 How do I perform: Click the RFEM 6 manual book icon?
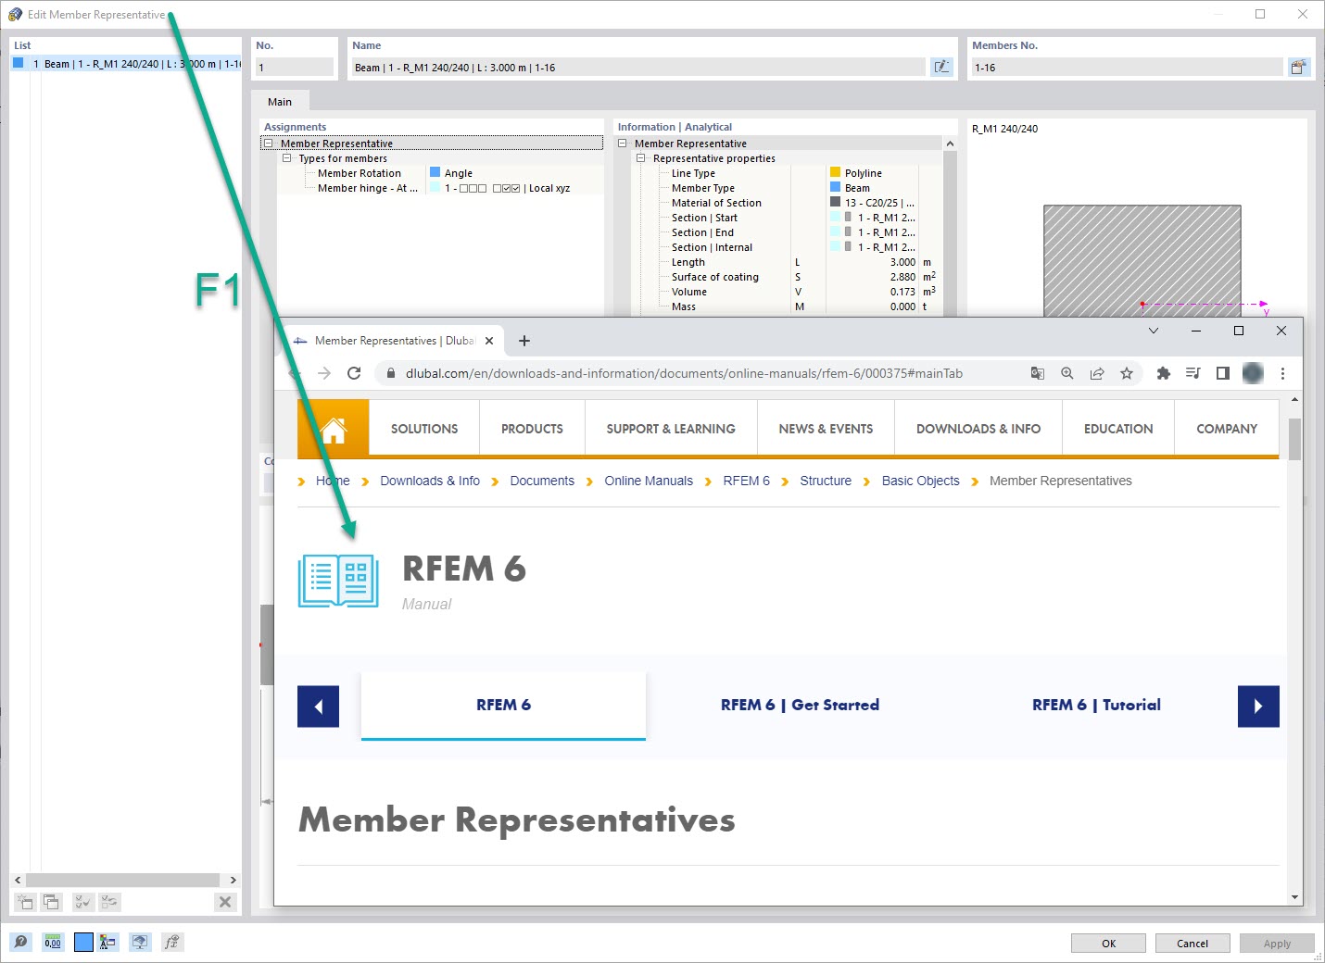[x=338, y=581]
